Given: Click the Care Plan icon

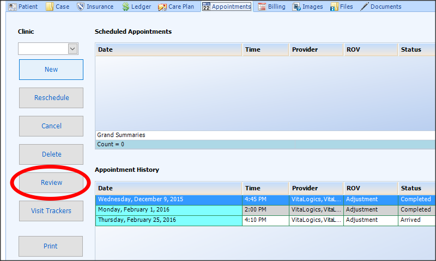Looking at the screenshot, I should tap(162, 7).
